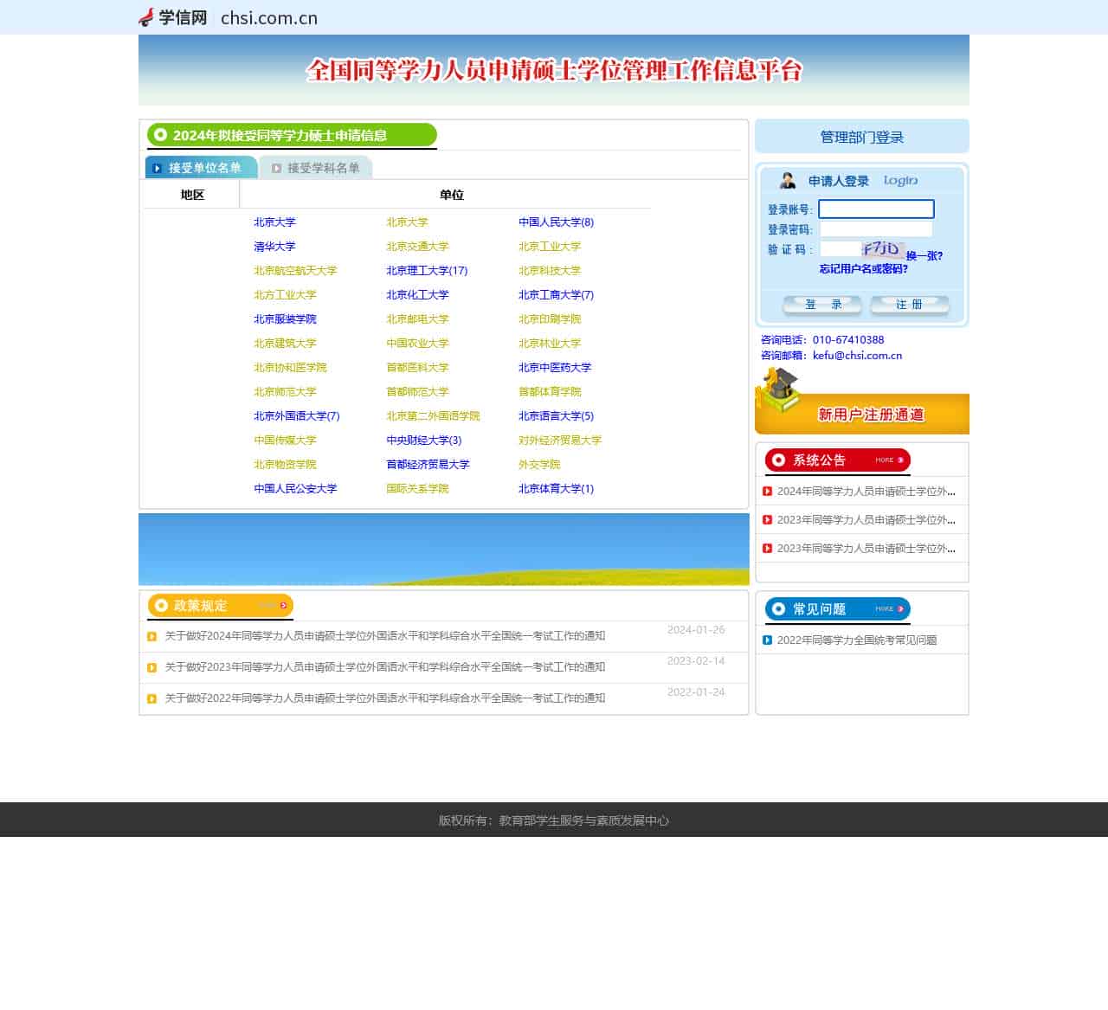
Task: Switch to 接受单位名单 tab
Action: tap(201, 167)
